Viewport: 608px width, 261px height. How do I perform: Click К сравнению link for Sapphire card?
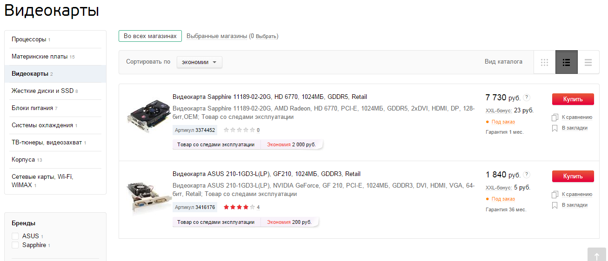point(577,117)
